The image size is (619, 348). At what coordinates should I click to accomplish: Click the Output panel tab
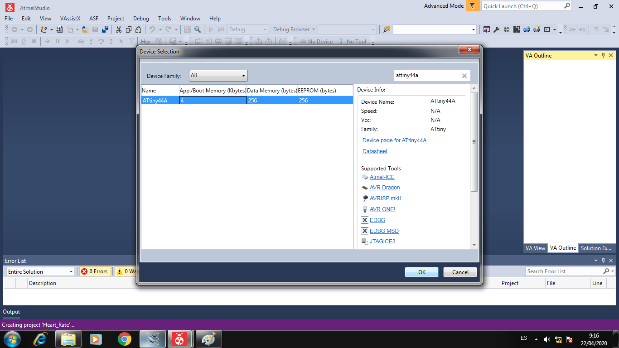click(x=11, y=312)
